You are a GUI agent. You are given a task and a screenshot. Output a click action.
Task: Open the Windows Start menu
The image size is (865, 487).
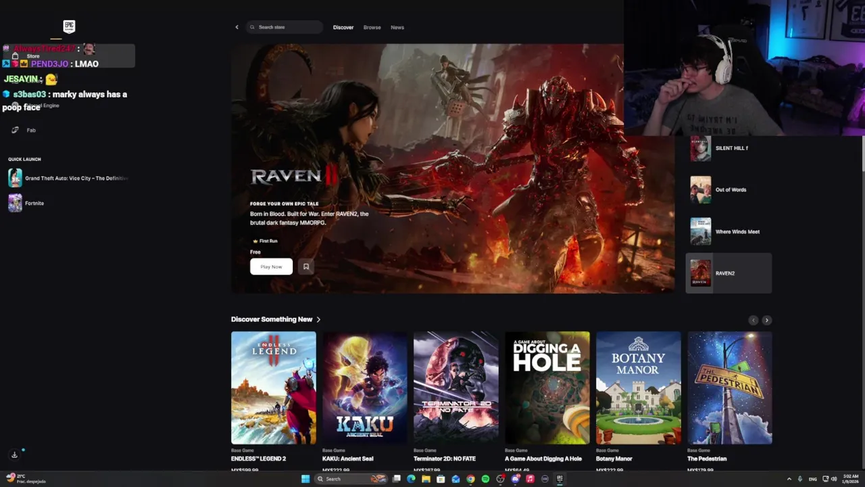pos(305,479)
